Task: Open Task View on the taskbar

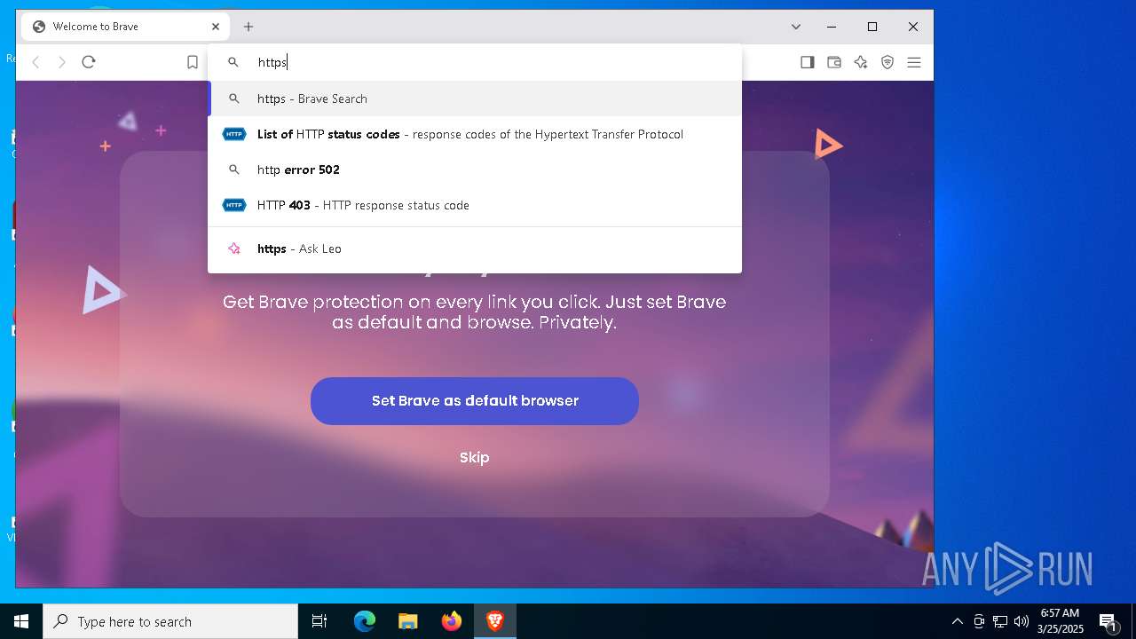Action: tap(319, 621)
